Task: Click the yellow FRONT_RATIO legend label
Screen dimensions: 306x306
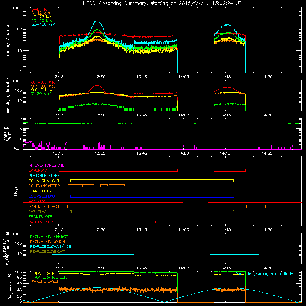Action: pos(44,273)
